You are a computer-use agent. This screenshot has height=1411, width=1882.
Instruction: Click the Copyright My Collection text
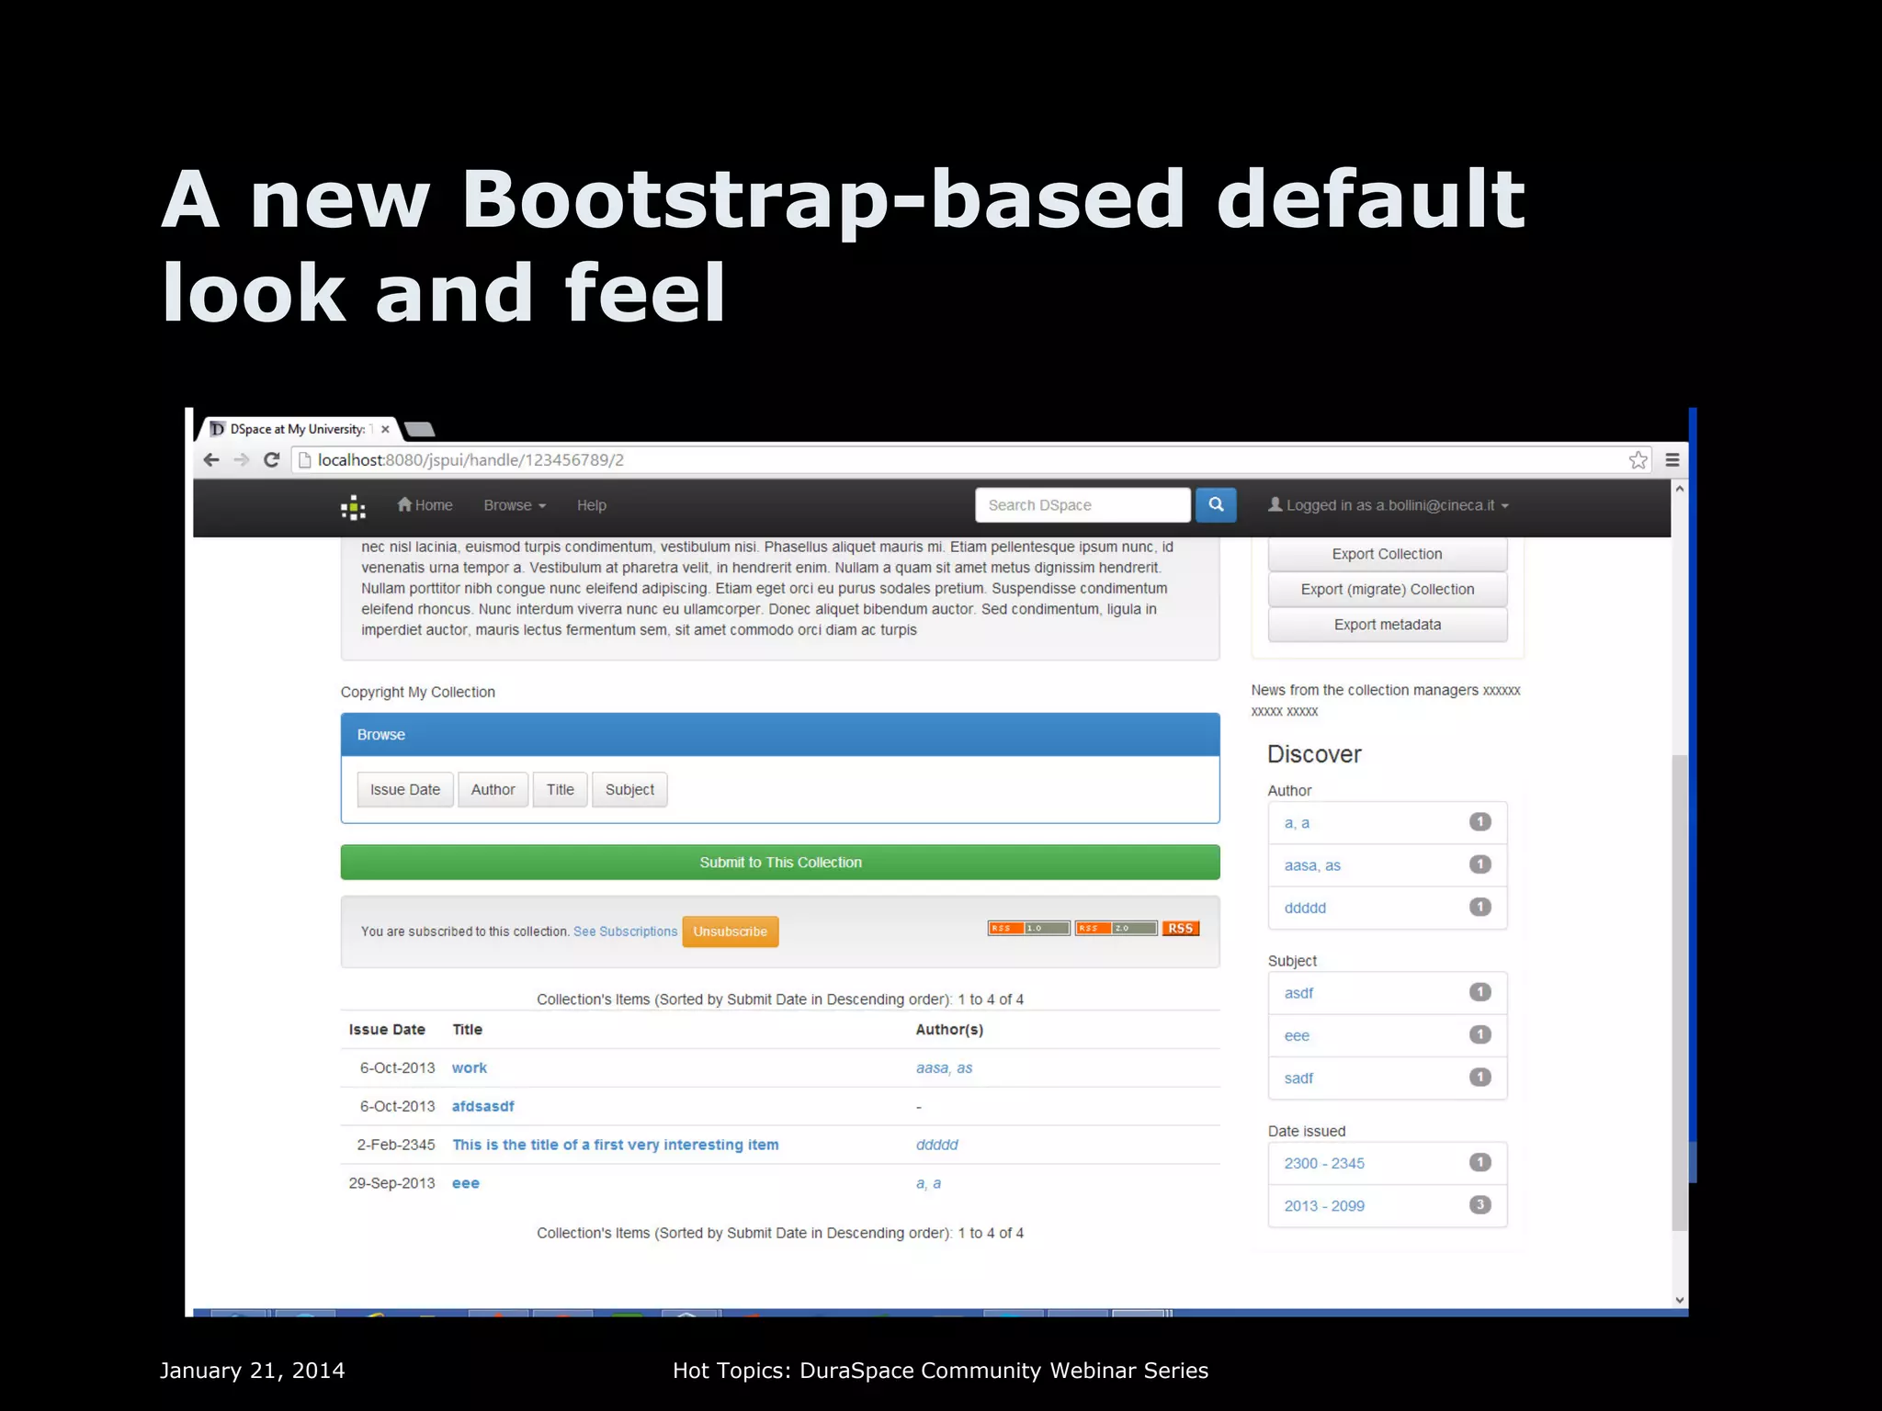click(418, 692)
